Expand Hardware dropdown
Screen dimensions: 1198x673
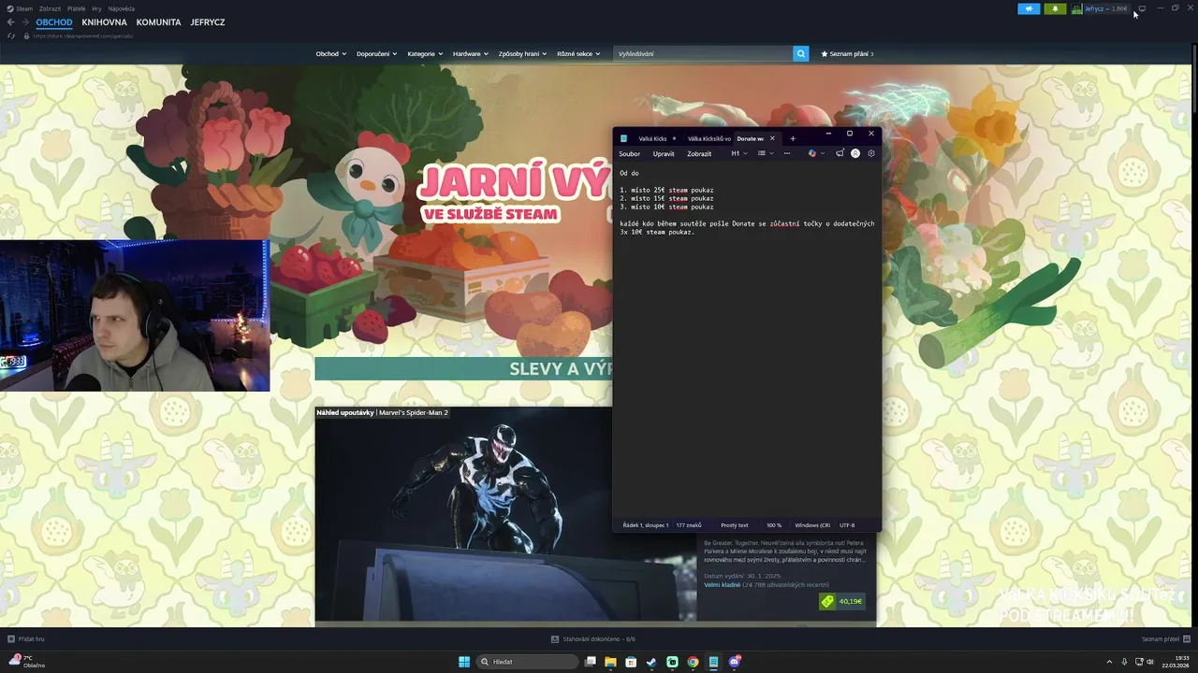click(471, 53)
